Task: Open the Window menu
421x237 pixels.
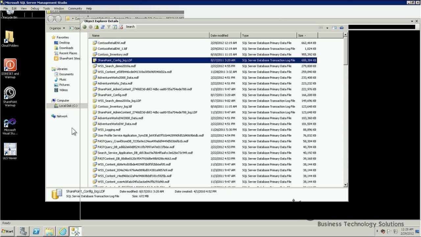Action: 59,9
